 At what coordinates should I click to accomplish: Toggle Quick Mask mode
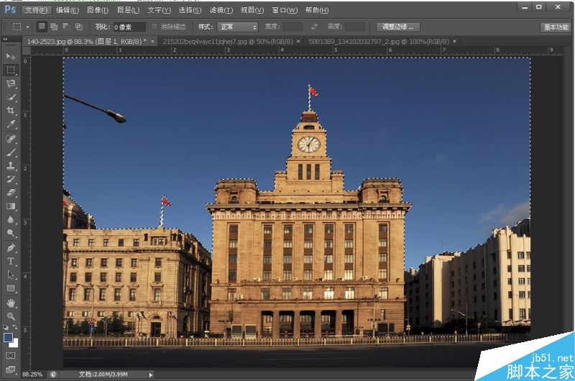[11, 356]
